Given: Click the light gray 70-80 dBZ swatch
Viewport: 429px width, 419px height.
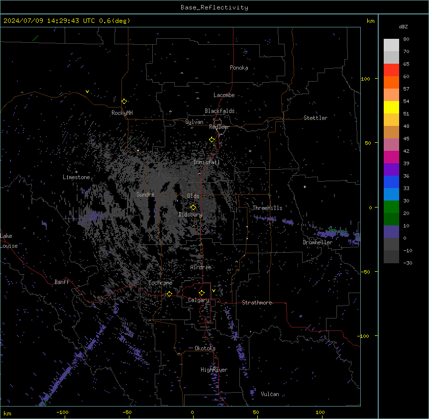Looking at the screenshot, I should (391, 45).
